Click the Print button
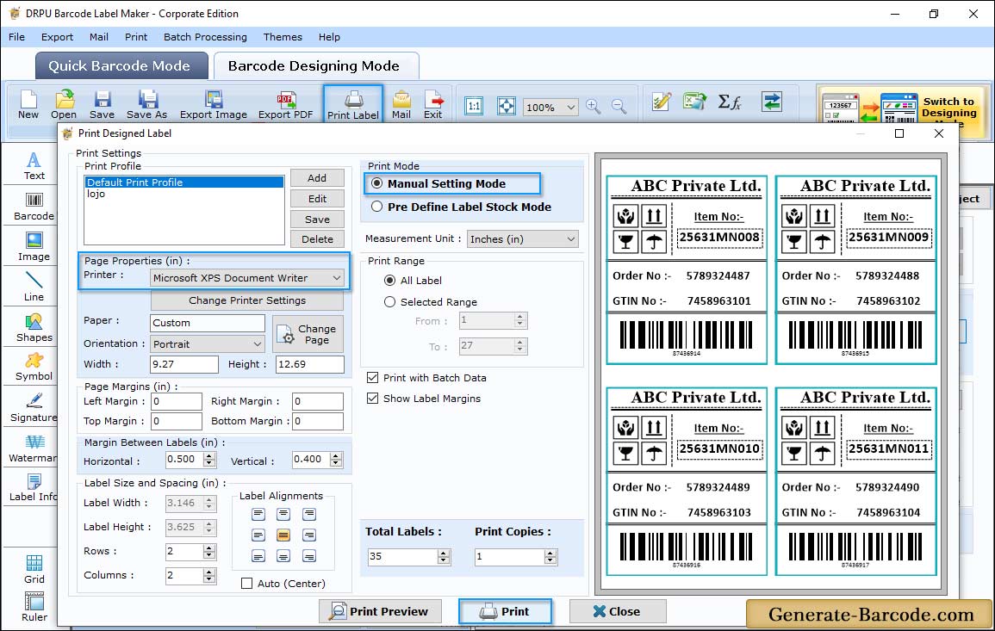Viewport: 995px width, 631px height. coord(505,611)
